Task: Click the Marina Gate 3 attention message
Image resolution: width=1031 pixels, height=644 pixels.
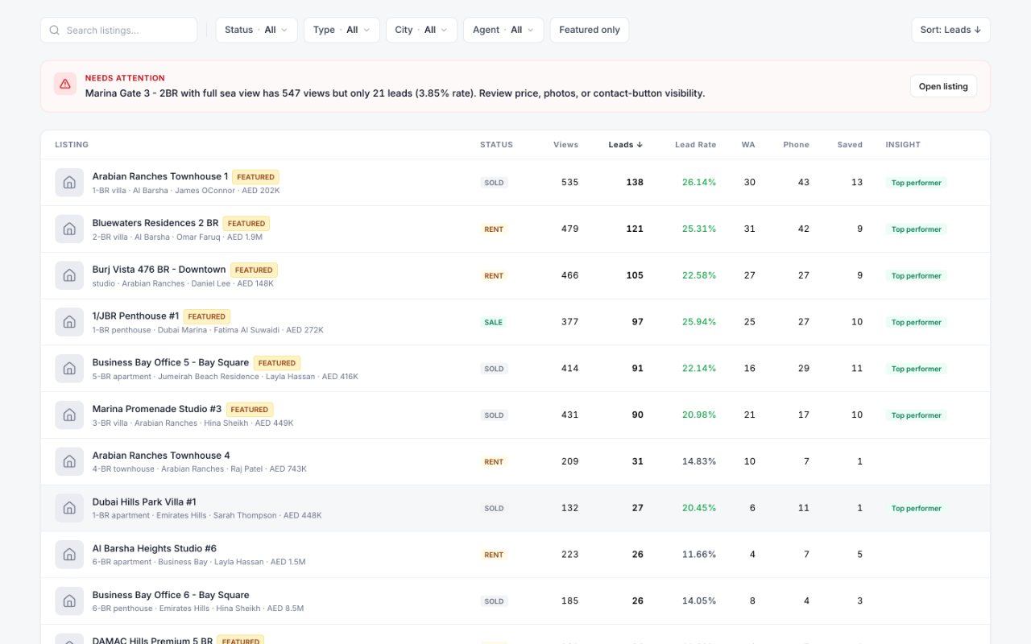Action: 395,93
